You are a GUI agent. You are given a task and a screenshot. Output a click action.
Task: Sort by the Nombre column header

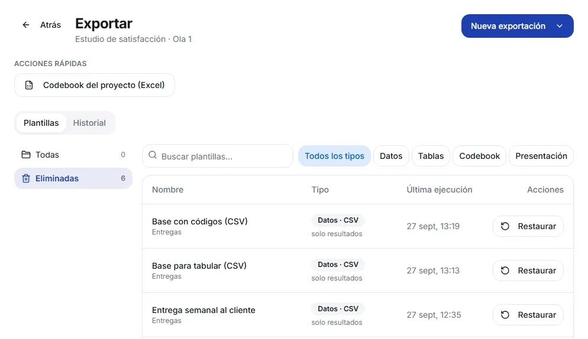click(167, 190)
